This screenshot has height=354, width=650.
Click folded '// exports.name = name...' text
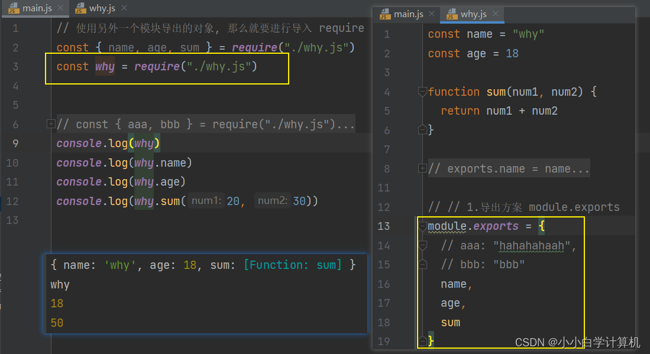pos(509,168)
